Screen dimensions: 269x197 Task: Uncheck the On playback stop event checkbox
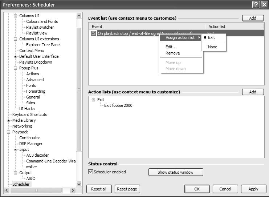(x=94, y=33)
